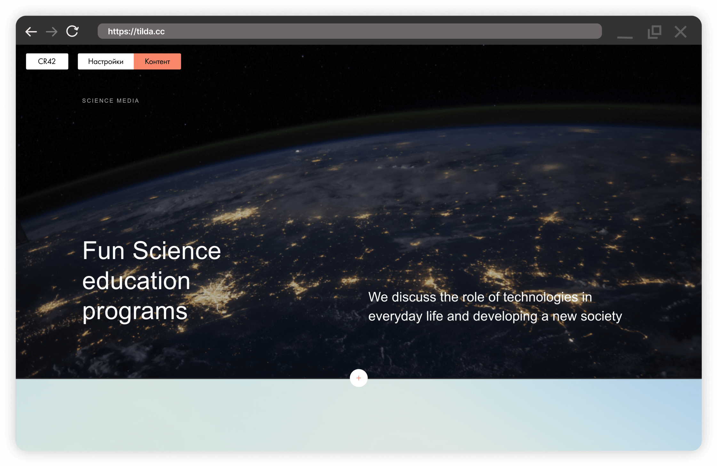The height and width of the screenshot is (466, 717).
Task: Open the CR42 block selector button
Action: 47,61
